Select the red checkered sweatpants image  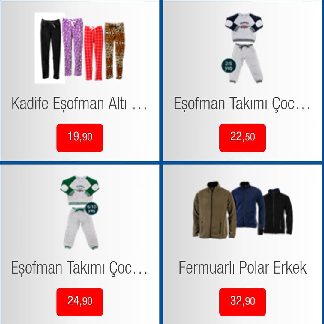(x=94, y=52)
